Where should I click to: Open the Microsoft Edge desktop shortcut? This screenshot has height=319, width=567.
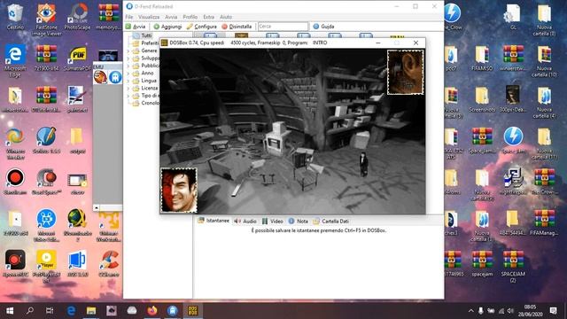pyautogui.click(x=15, y=61)
